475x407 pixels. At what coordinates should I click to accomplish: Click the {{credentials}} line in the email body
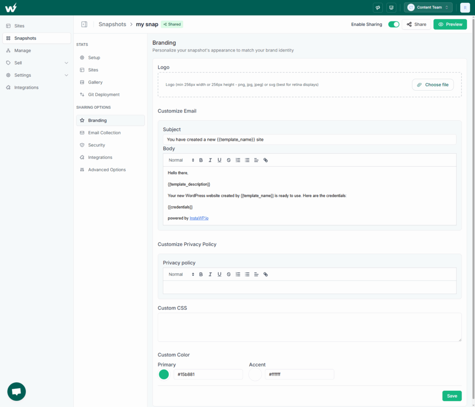(180, 207)
